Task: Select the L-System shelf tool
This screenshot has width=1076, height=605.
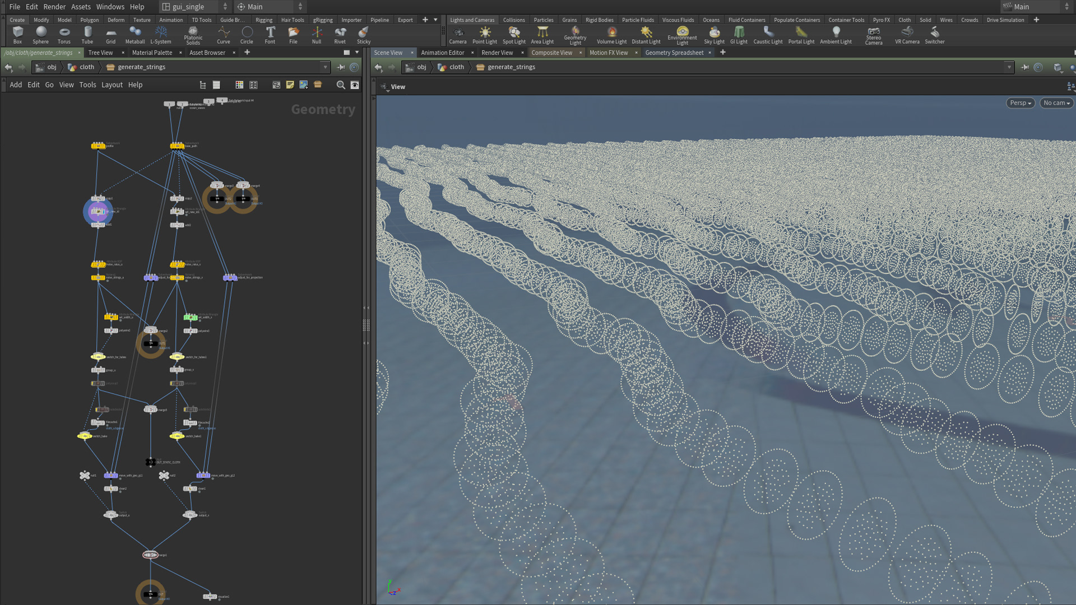Action: (x=161, y=35)
